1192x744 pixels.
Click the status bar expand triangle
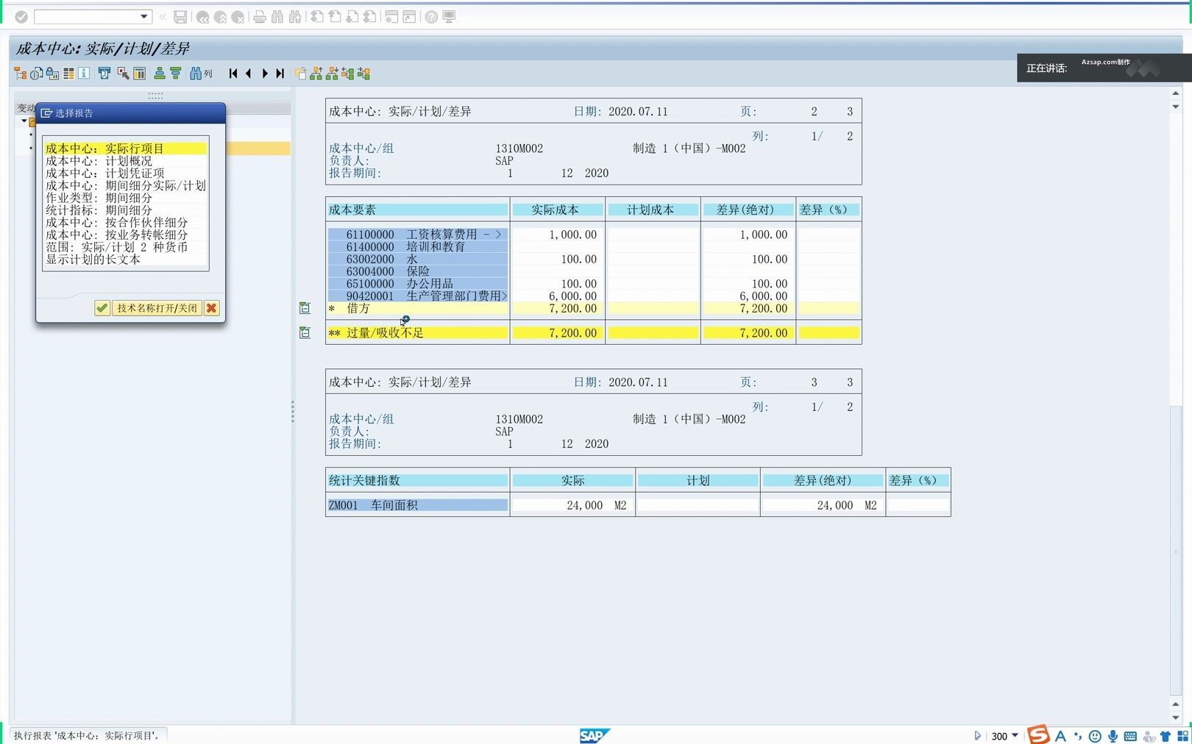tap(977, 735)
